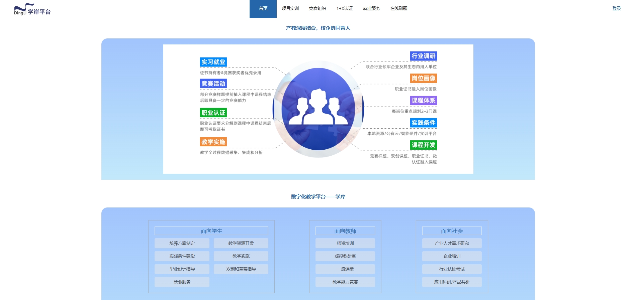The width and height of the screenshot is (635, 300).
Task: Select the 1+X认证 menu item
Action: [344, 9]
